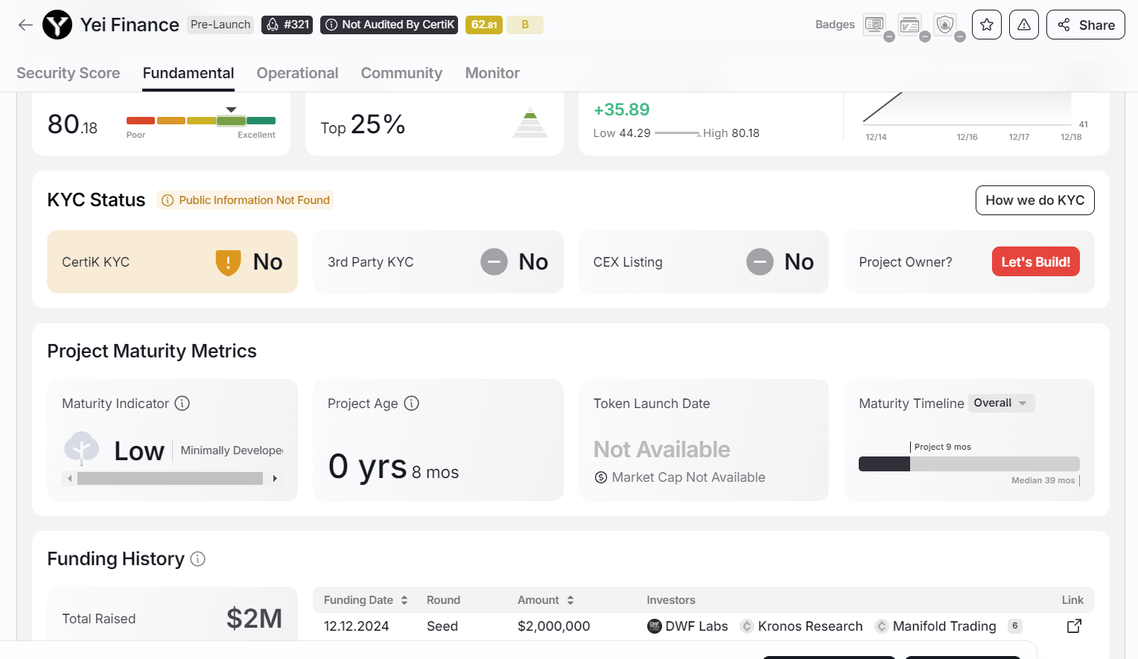
Task: Switch to Security Score tab
Action: [x=69, y=73]
